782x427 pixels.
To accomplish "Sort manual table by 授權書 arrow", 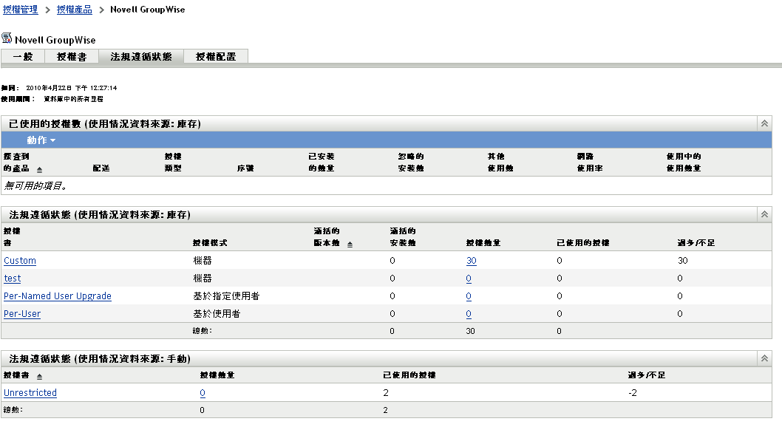I will pyautogui.click(x=39, y=377).
